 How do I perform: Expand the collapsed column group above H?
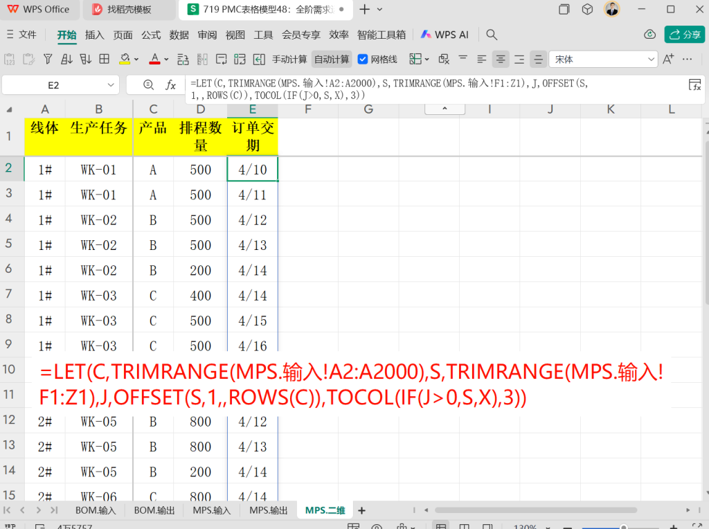pos(445,109)
